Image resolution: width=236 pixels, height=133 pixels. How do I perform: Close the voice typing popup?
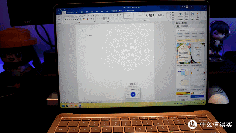[139, 89]
